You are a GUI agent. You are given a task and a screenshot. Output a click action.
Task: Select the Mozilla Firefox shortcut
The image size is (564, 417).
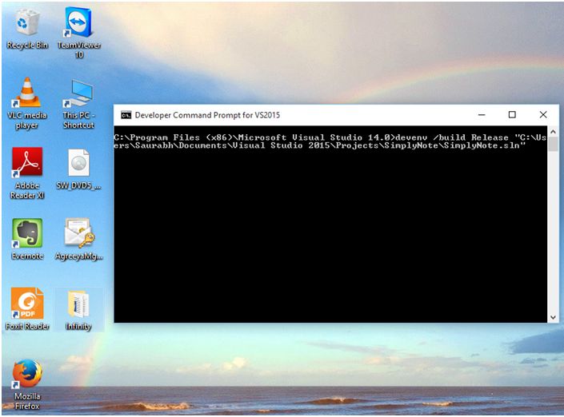pos(27,384)
